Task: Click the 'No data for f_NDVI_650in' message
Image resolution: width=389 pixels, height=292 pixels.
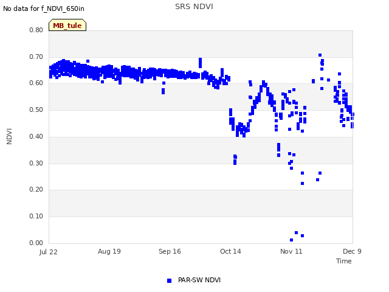Action: coord(44,9)
